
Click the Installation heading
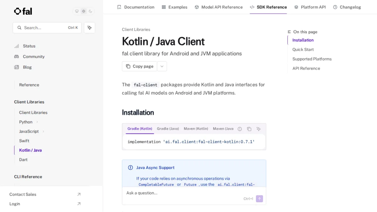coord(138,112)
